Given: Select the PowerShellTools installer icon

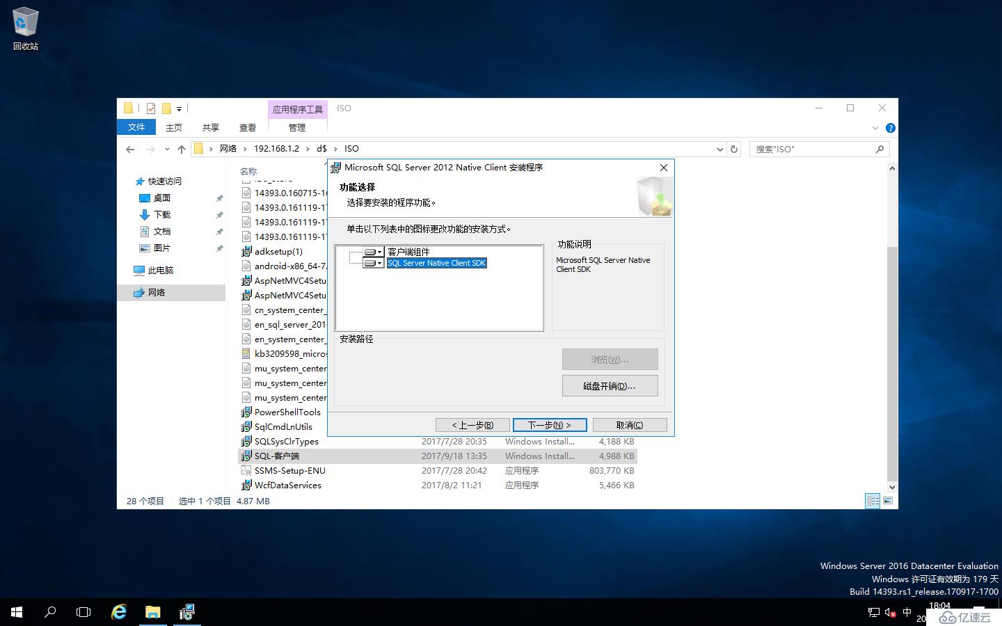Looking at the screenshot, I should tap(246, 412).
